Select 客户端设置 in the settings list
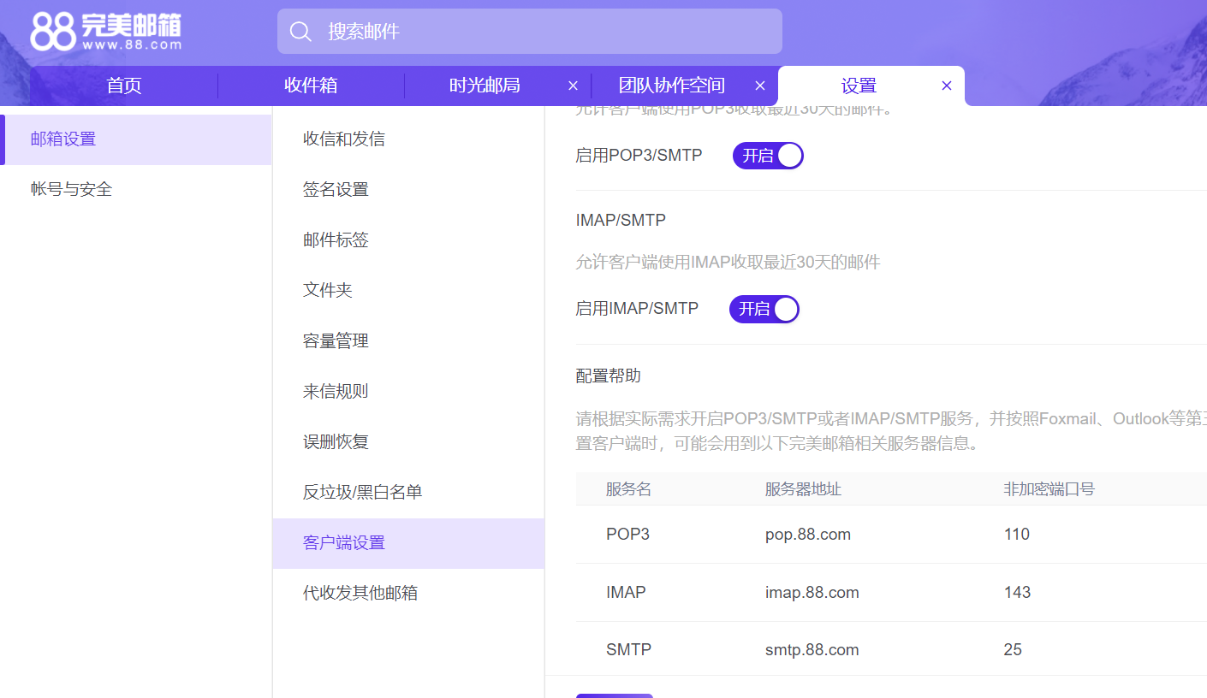Screen dimensions: 1207x698 pyautogui.click(x=408, y=543)
